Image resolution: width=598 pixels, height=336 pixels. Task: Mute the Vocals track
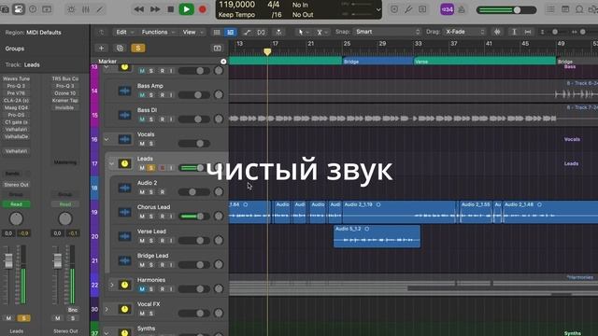click(x=142, y=144)
